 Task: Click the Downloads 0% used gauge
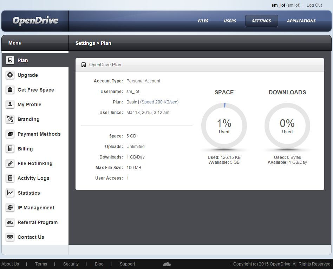point(287,126)
